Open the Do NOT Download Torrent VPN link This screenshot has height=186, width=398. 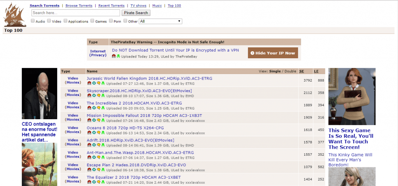175,50
